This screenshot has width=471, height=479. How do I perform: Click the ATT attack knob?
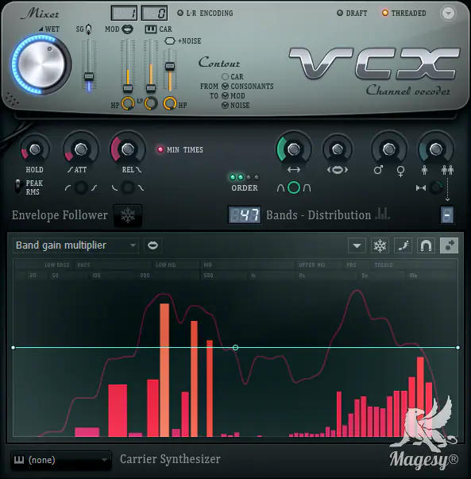(81, 149)
